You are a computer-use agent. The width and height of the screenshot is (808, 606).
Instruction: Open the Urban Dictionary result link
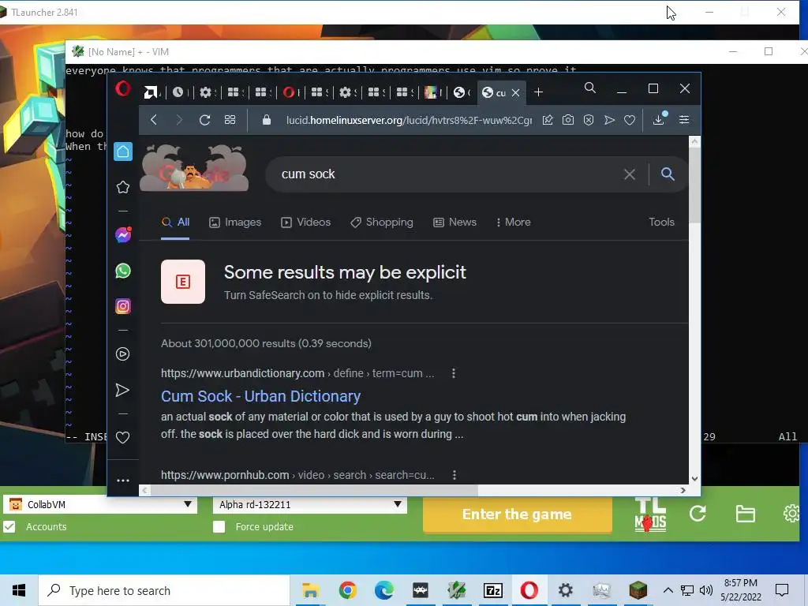[x=260, y=396]
